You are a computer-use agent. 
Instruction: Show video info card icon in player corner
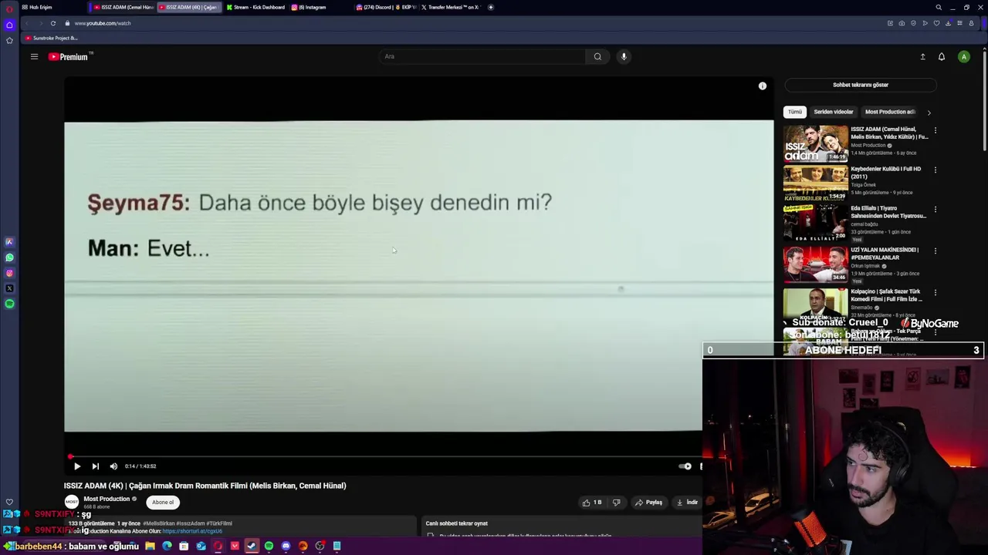point(763,86)
